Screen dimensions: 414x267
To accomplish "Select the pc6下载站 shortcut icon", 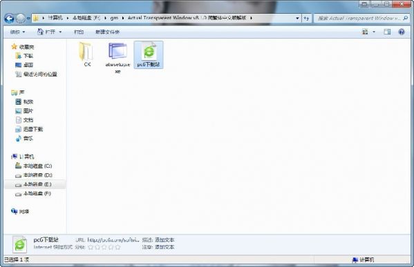I will [149, 51].
